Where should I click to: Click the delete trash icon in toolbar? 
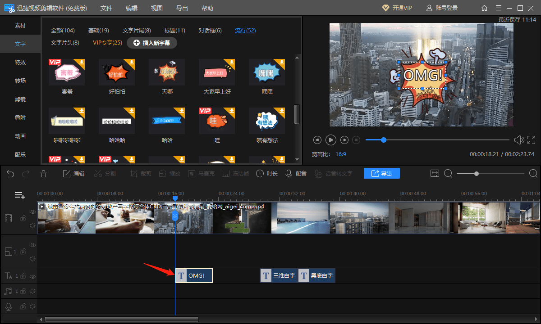point(43,174)
